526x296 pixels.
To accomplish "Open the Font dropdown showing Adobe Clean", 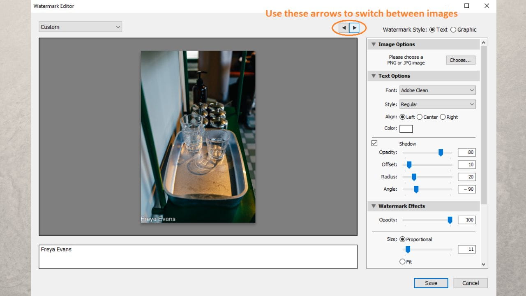I will coord(437,90).
